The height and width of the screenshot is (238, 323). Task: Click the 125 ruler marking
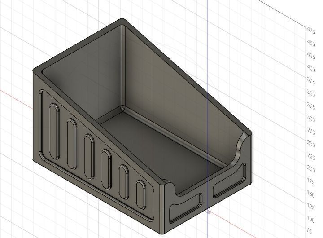311,207
